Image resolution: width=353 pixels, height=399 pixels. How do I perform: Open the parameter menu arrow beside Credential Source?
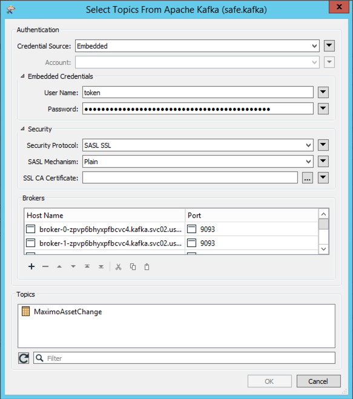(x=329, y=46)
